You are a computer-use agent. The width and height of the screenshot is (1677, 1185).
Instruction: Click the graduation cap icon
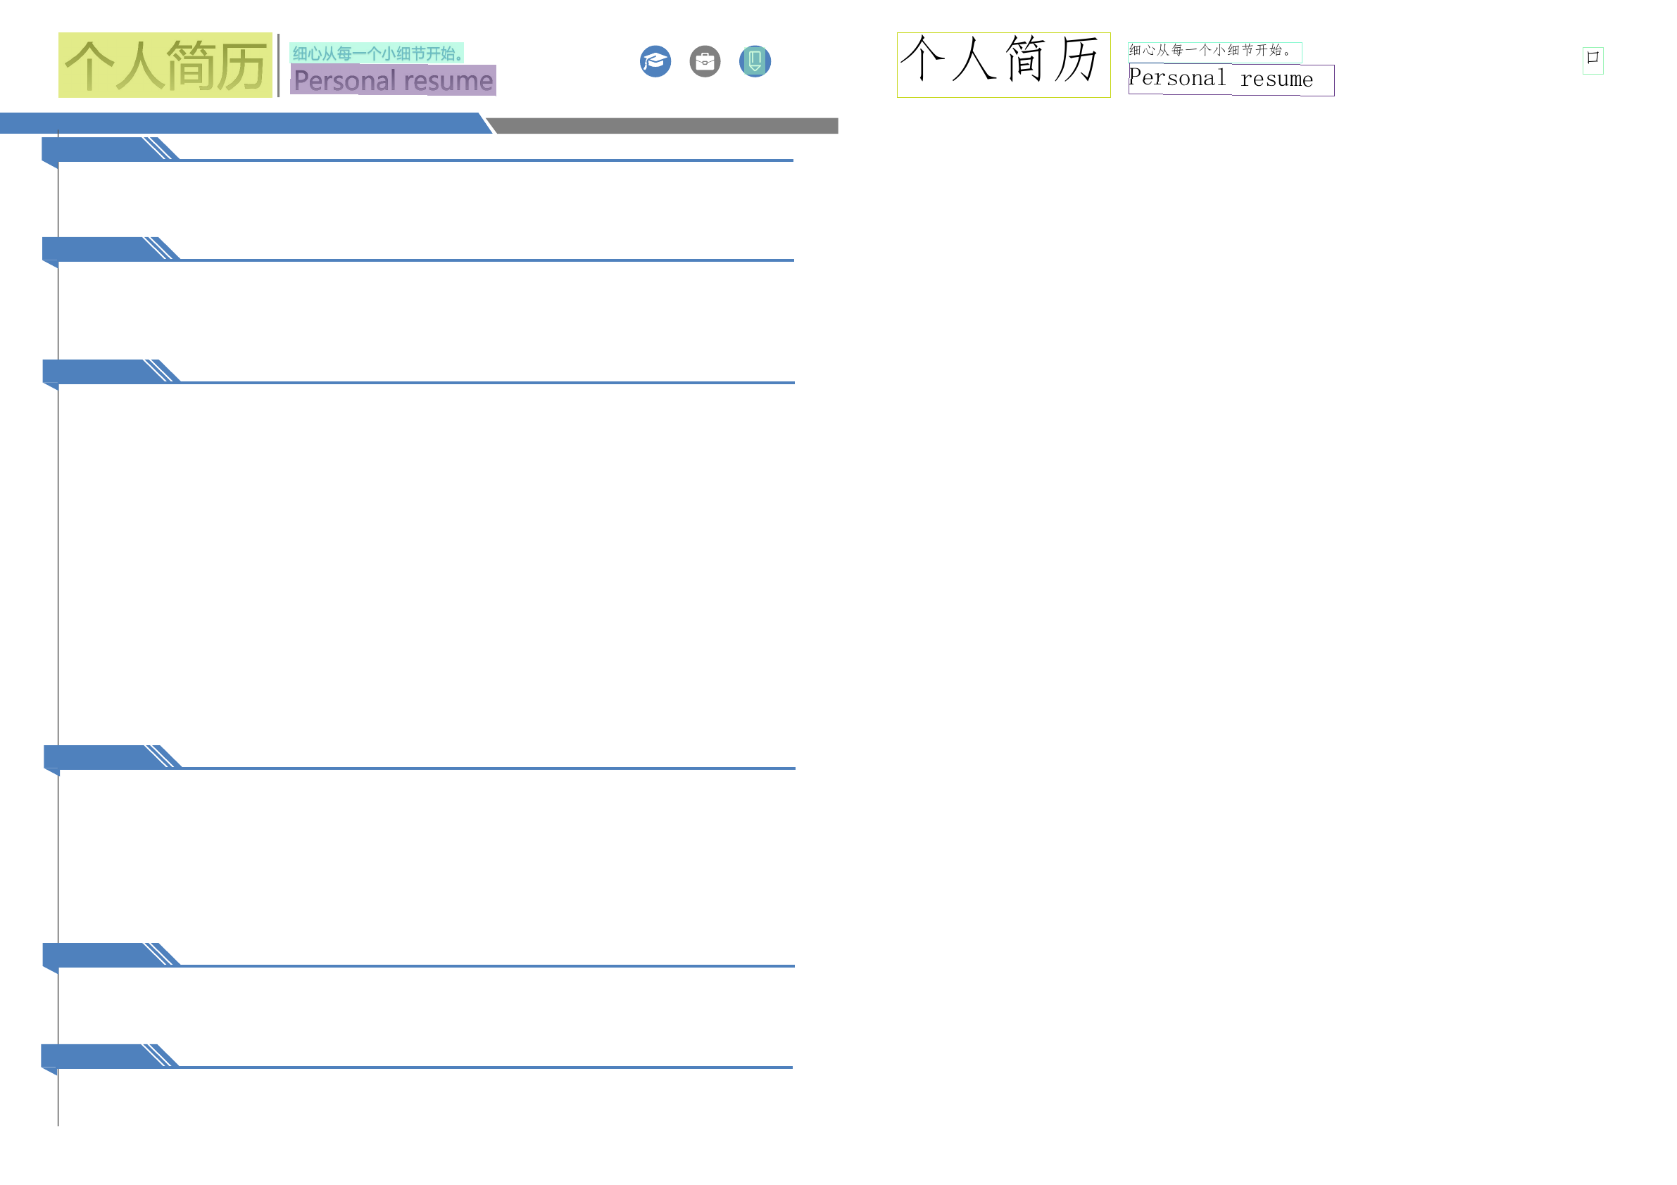click(x=655, y=61)
